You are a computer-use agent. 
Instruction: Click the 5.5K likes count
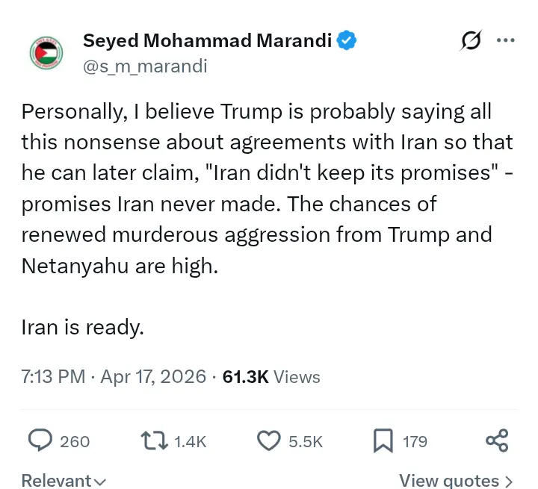point(306,441)
